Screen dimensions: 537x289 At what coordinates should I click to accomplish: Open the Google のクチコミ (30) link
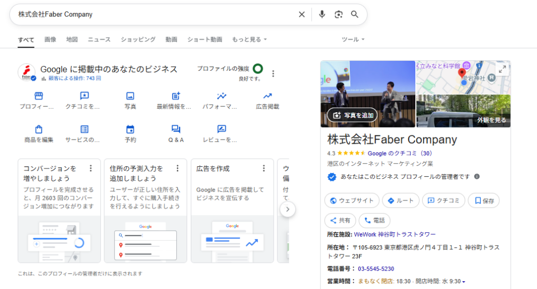click(400, 153)
